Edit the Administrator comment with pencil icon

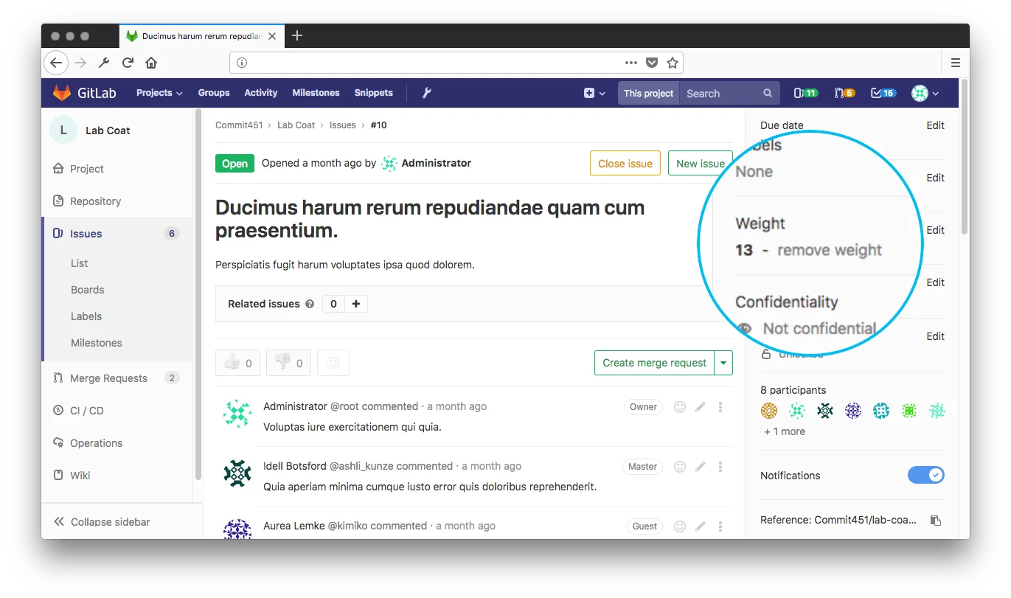(x=701, y=406)
